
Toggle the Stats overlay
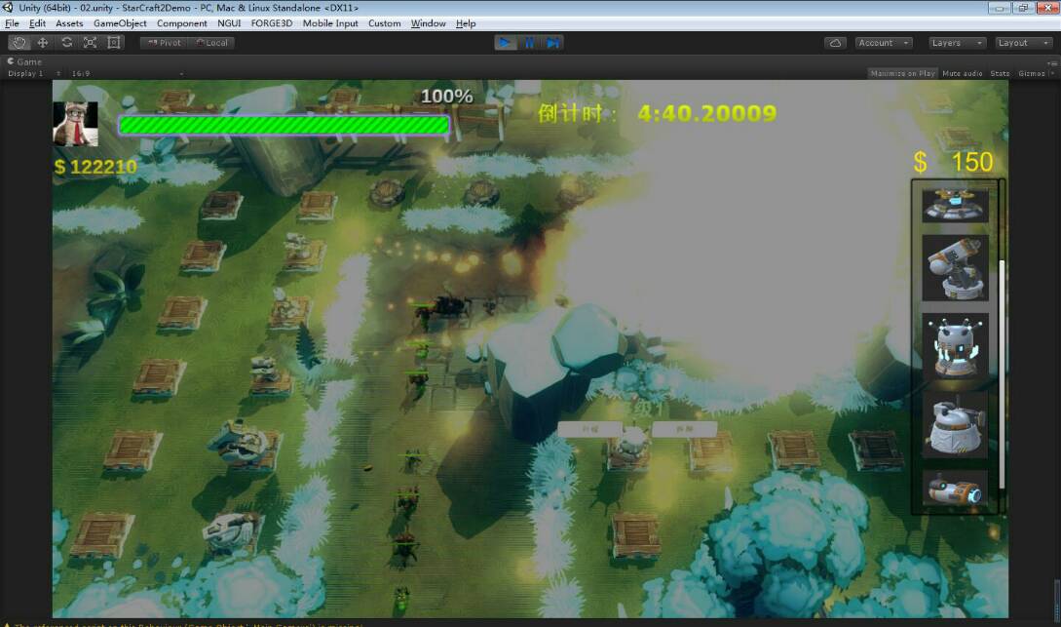(1000, 73)
